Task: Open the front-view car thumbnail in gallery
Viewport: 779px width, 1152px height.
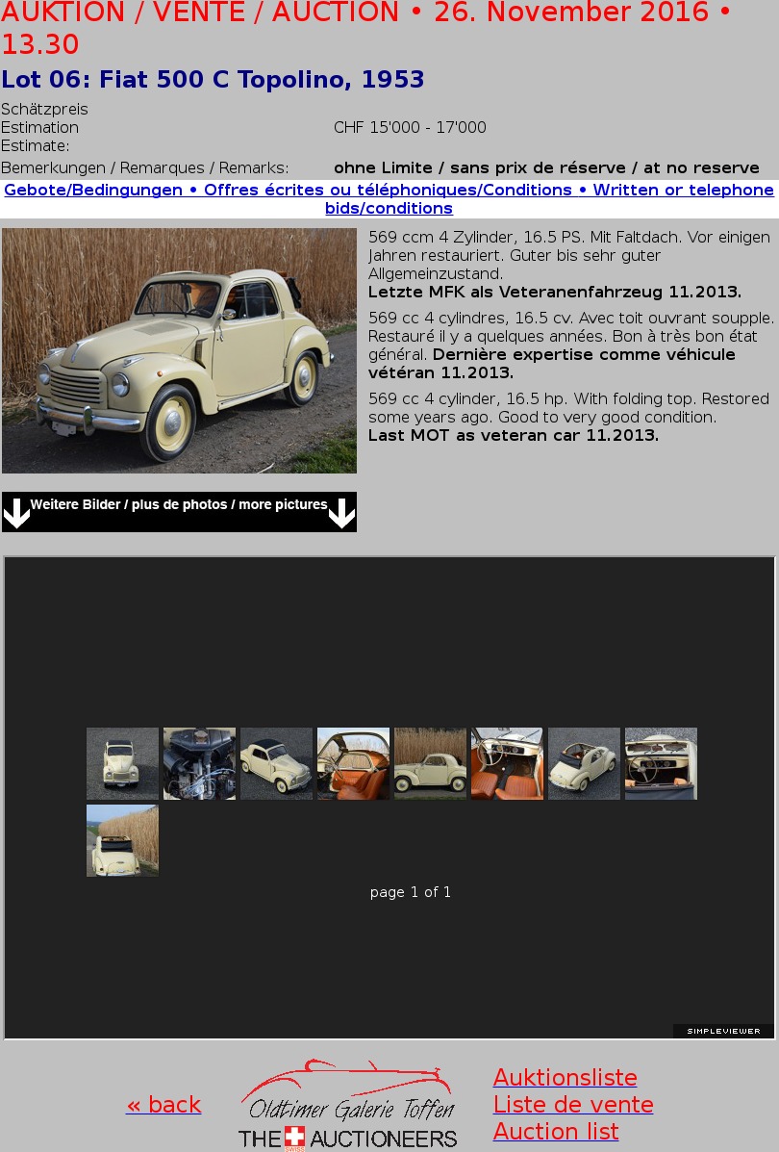Action: coord(122,763)
